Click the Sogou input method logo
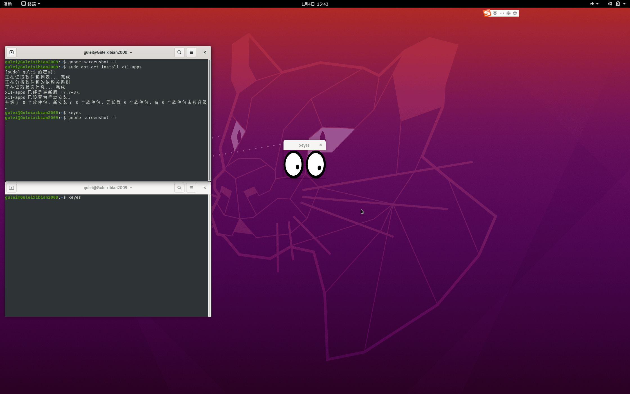Screen dimensions: 630x394 pyautogui.click(x=487, y=13)
